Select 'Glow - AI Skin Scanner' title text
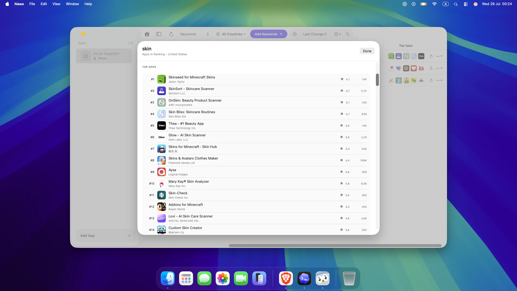This screenshot has width=517, height=291. (x=187, y=135)
